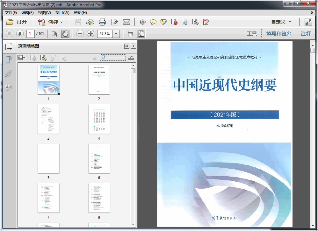
Task: Open the 编辑(E) menu
Action: pos(27,13)
